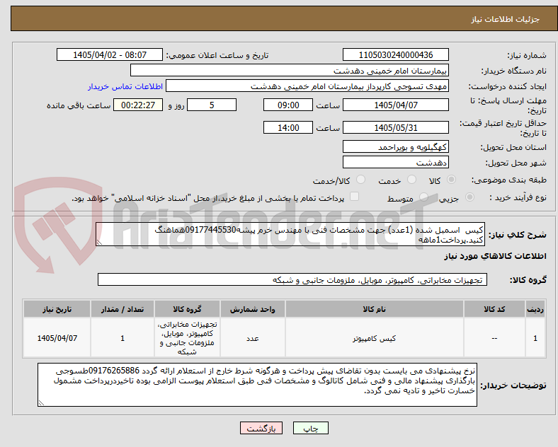The width and height of the screenshot is (558, 447).
Task: Click the need date cell 1405/04/07 in table
Action: pos(57,338)
